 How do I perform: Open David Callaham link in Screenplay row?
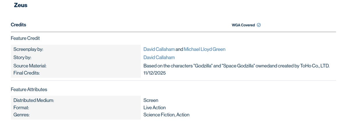[x=159, y=49]
